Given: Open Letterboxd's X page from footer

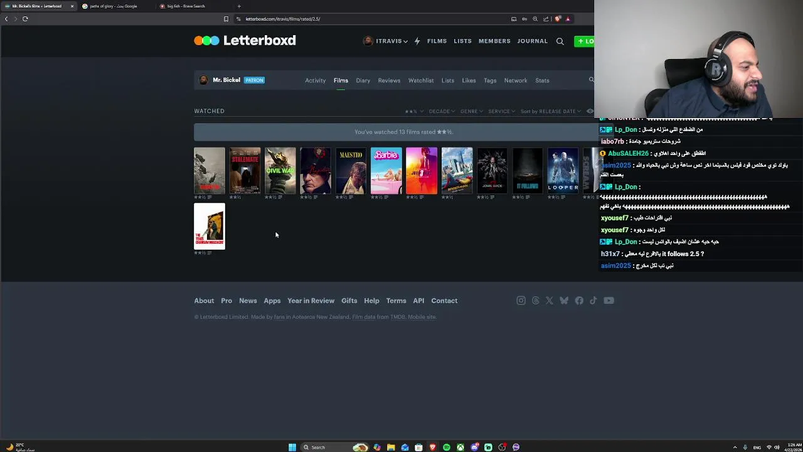Looking at the screenshot, I should coord(550,301).
